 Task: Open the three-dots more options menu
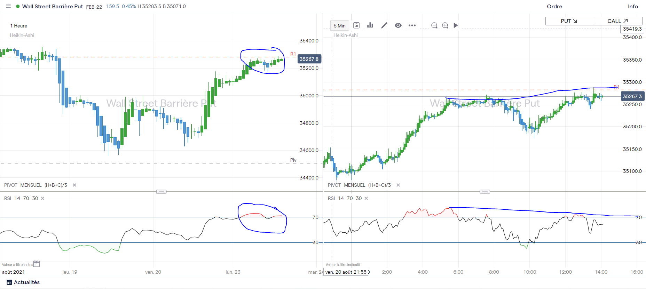[412, 25]
